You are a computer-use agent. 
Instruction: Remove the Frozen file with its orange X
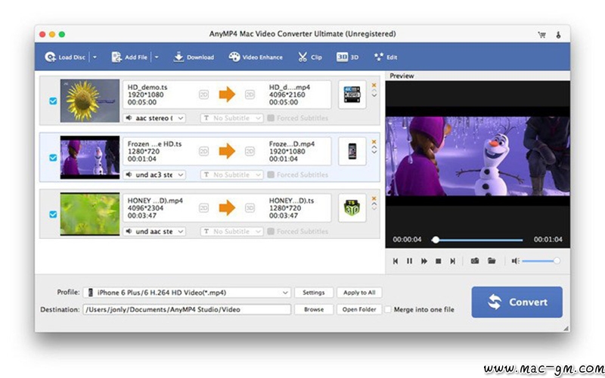pos(374,142)
